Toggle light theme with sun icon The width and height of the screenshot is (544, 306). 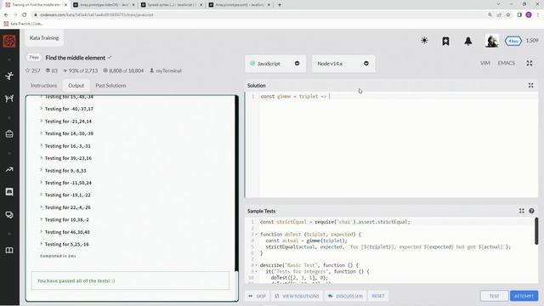(x=424, y=41)
